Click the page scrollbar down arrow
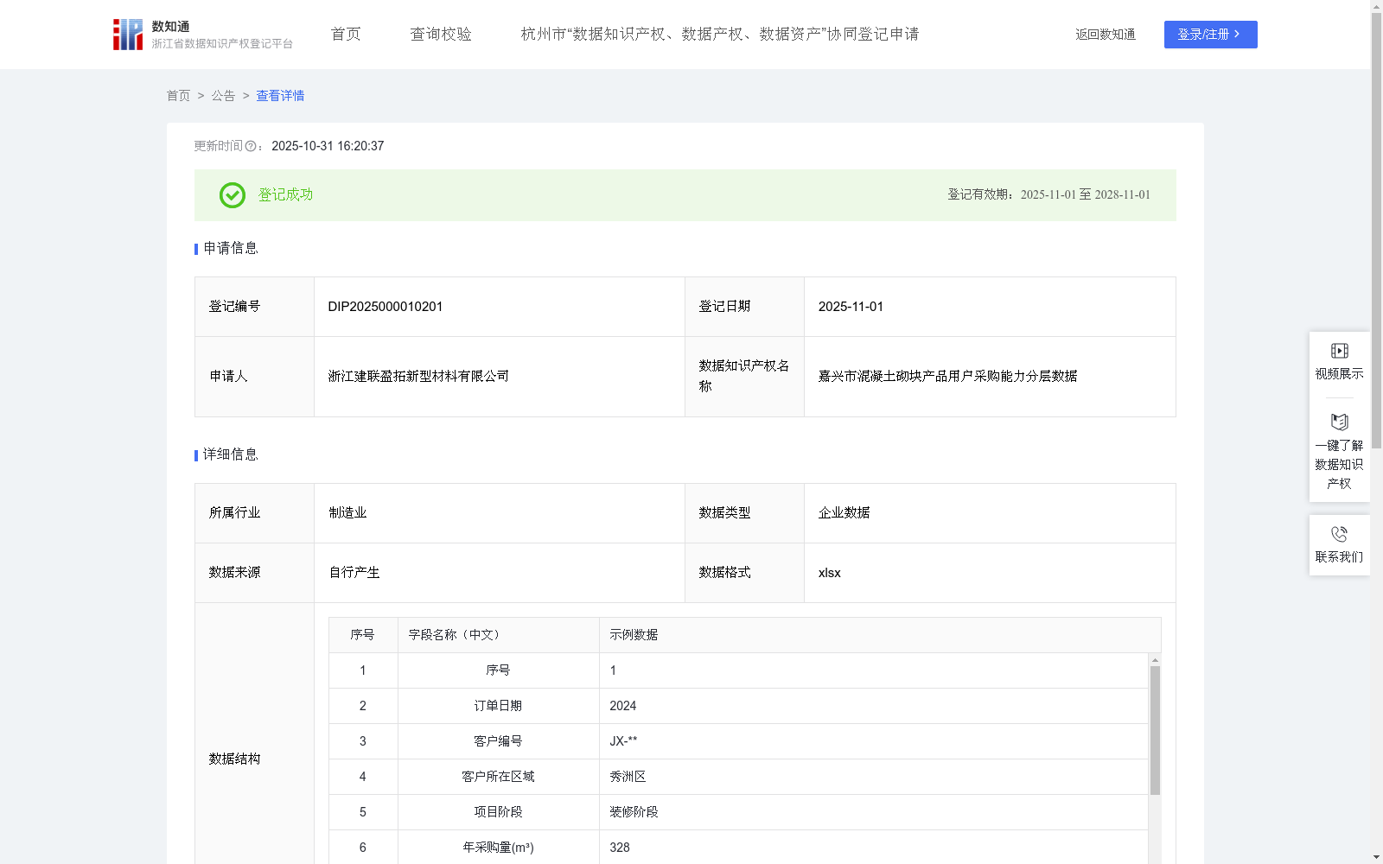Screen dimensions: 1383x864 pyautogui.click(x=1376, y=857)
